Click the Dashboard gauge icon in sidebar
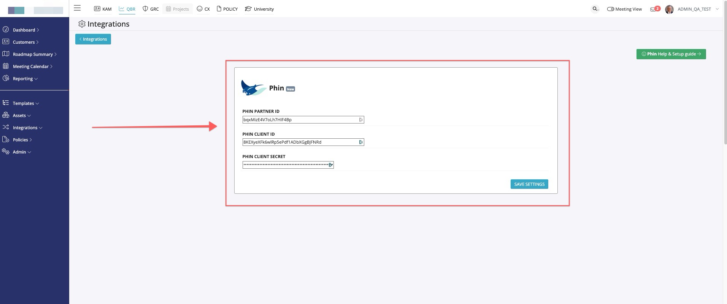 pyautogui.click(x=6, y=29)
